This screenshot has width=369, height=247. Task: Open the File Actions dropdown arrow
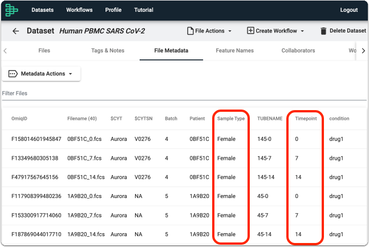(230, 31)
